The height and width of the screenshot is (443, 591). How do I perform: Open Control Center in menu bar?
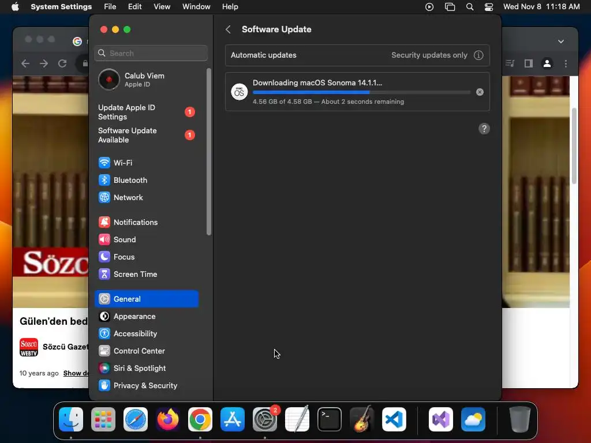click(489, 7)
